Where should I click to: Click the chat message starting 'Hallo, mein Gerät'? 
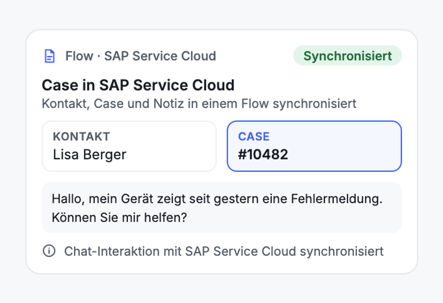tap(222, 208)
